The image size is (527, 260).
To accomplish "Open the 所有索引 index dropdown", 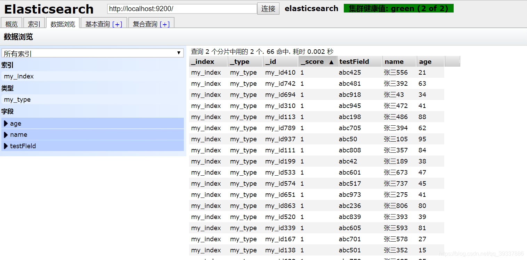I will coord(92,53).
